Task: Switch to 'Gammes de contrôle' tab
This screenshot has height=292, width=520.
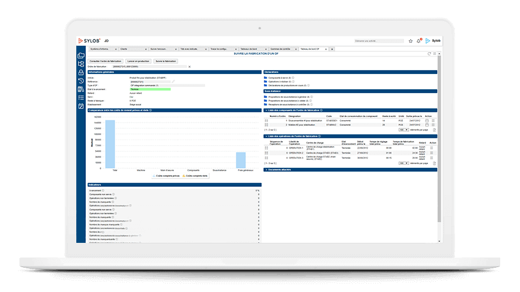Action: (x=282, y=49)
